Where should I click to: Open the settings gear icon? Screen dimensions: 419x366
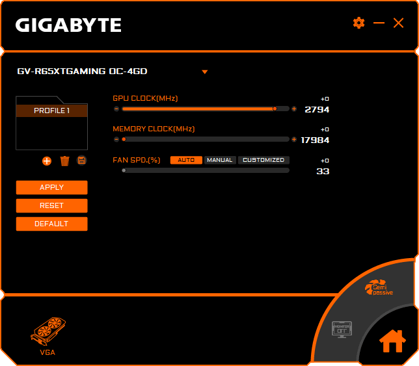358,23
